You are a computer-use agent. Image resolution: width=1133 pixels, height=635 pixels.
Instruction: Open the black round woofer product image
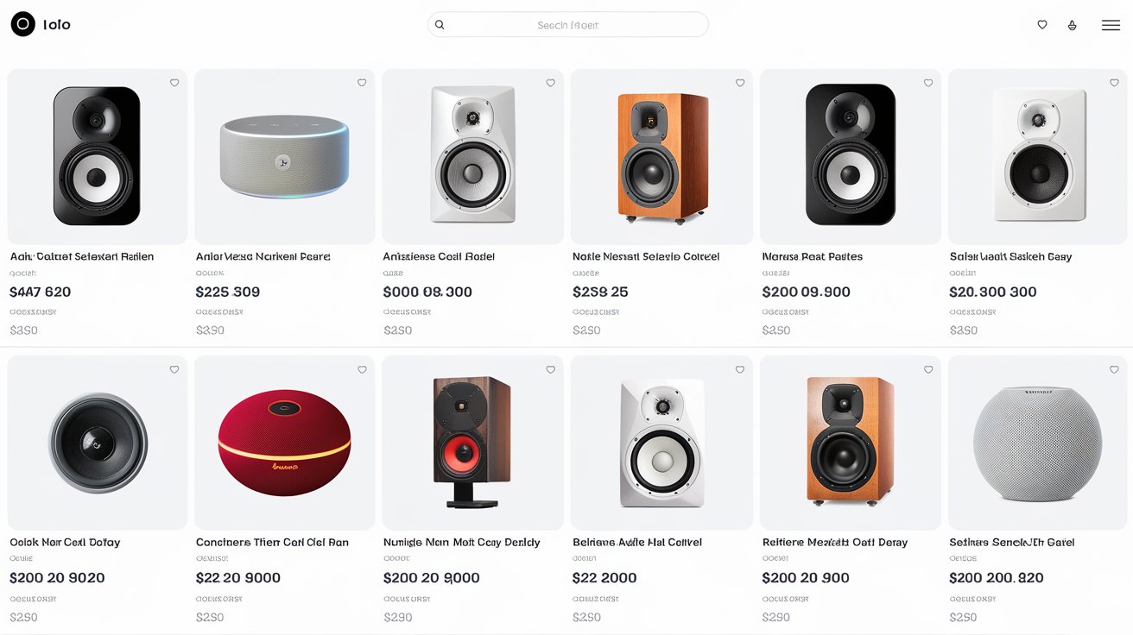pos(98,443)
